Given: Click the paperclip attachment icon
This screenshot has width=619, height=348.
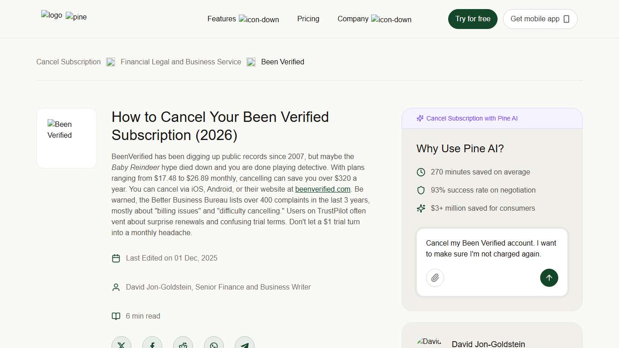Looking at the screenshot, I should [x=435, y=278].
